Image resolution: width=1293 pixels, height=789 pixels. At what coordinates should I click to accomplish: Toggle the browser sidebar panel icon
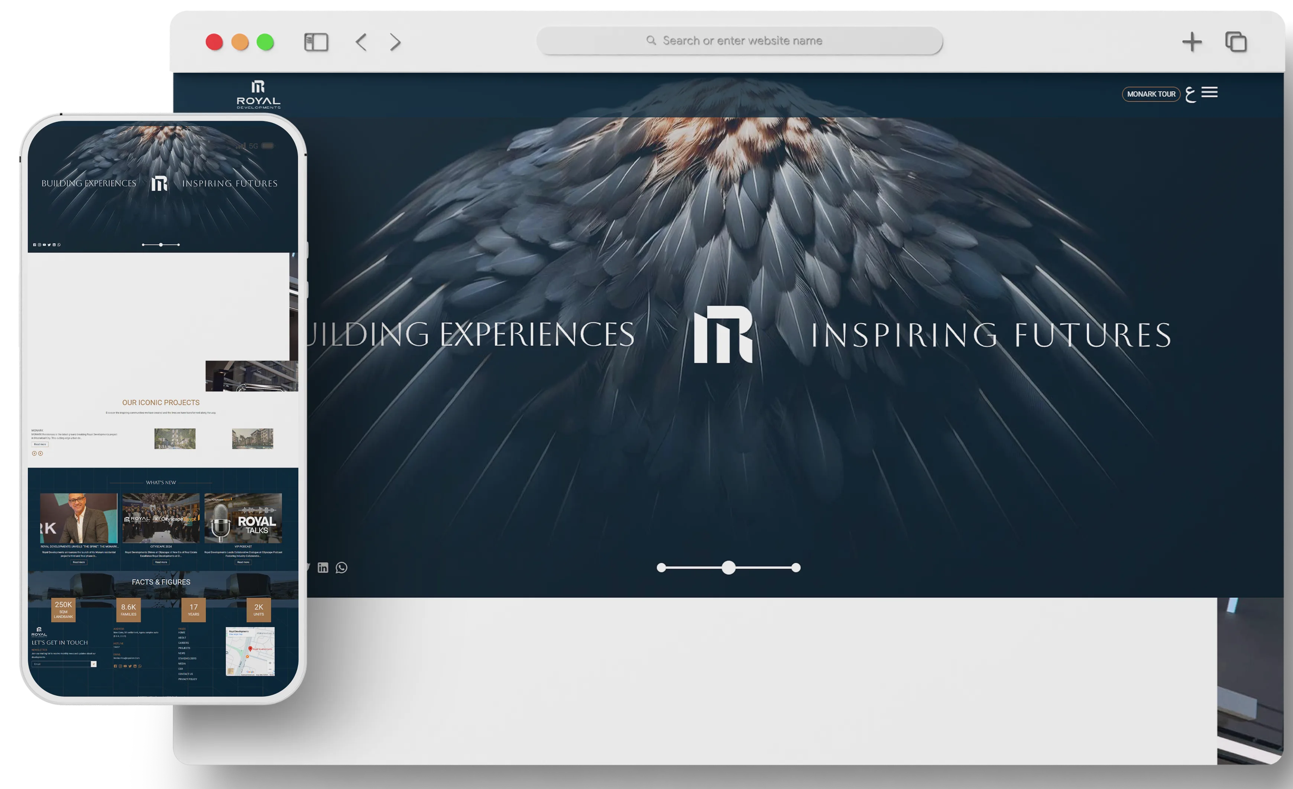[316, 42]
